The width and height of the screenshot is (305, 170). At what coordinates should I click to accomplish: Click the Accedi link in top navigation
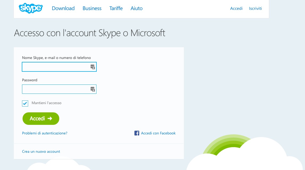pyautogui.click(x=236, y=8)
